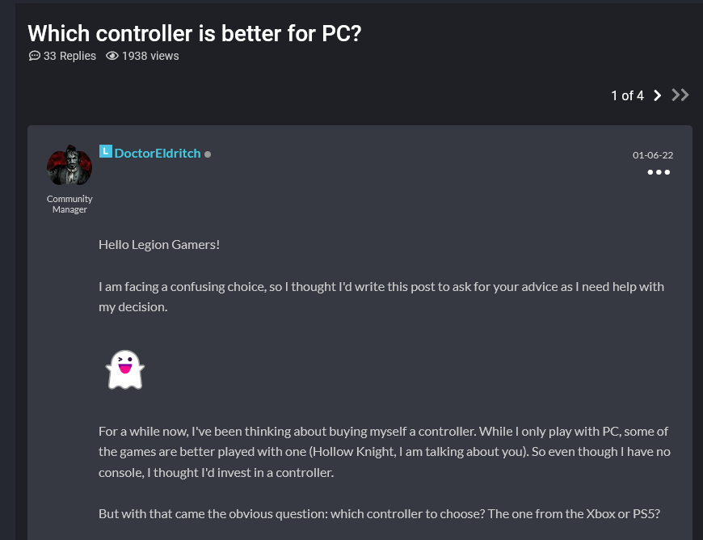
Task: Advance pagination using the single right chevron
Action: point(657,95)
